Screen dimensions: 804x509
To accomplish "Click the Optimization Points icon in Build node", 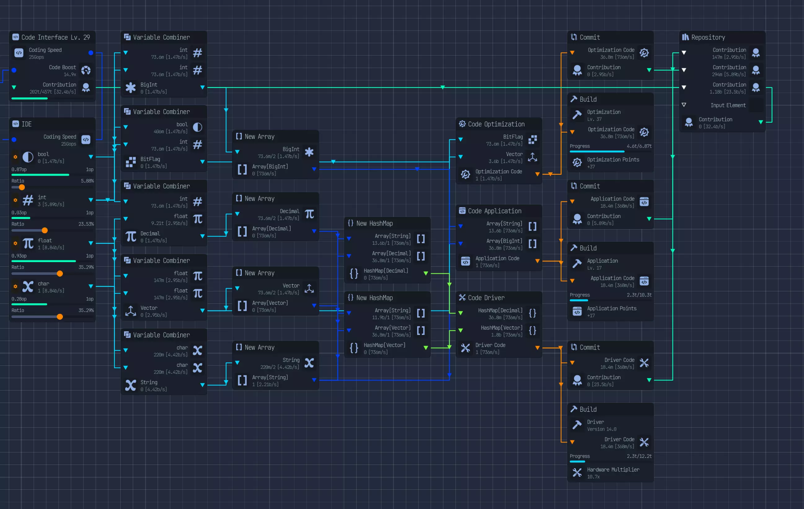I will point(577,163).
